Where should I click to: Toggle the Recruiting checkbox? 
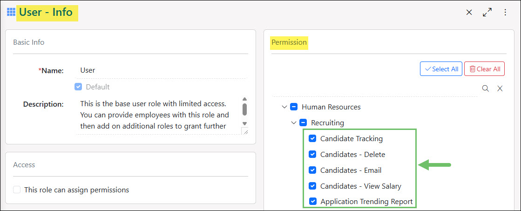coord(303,123)
